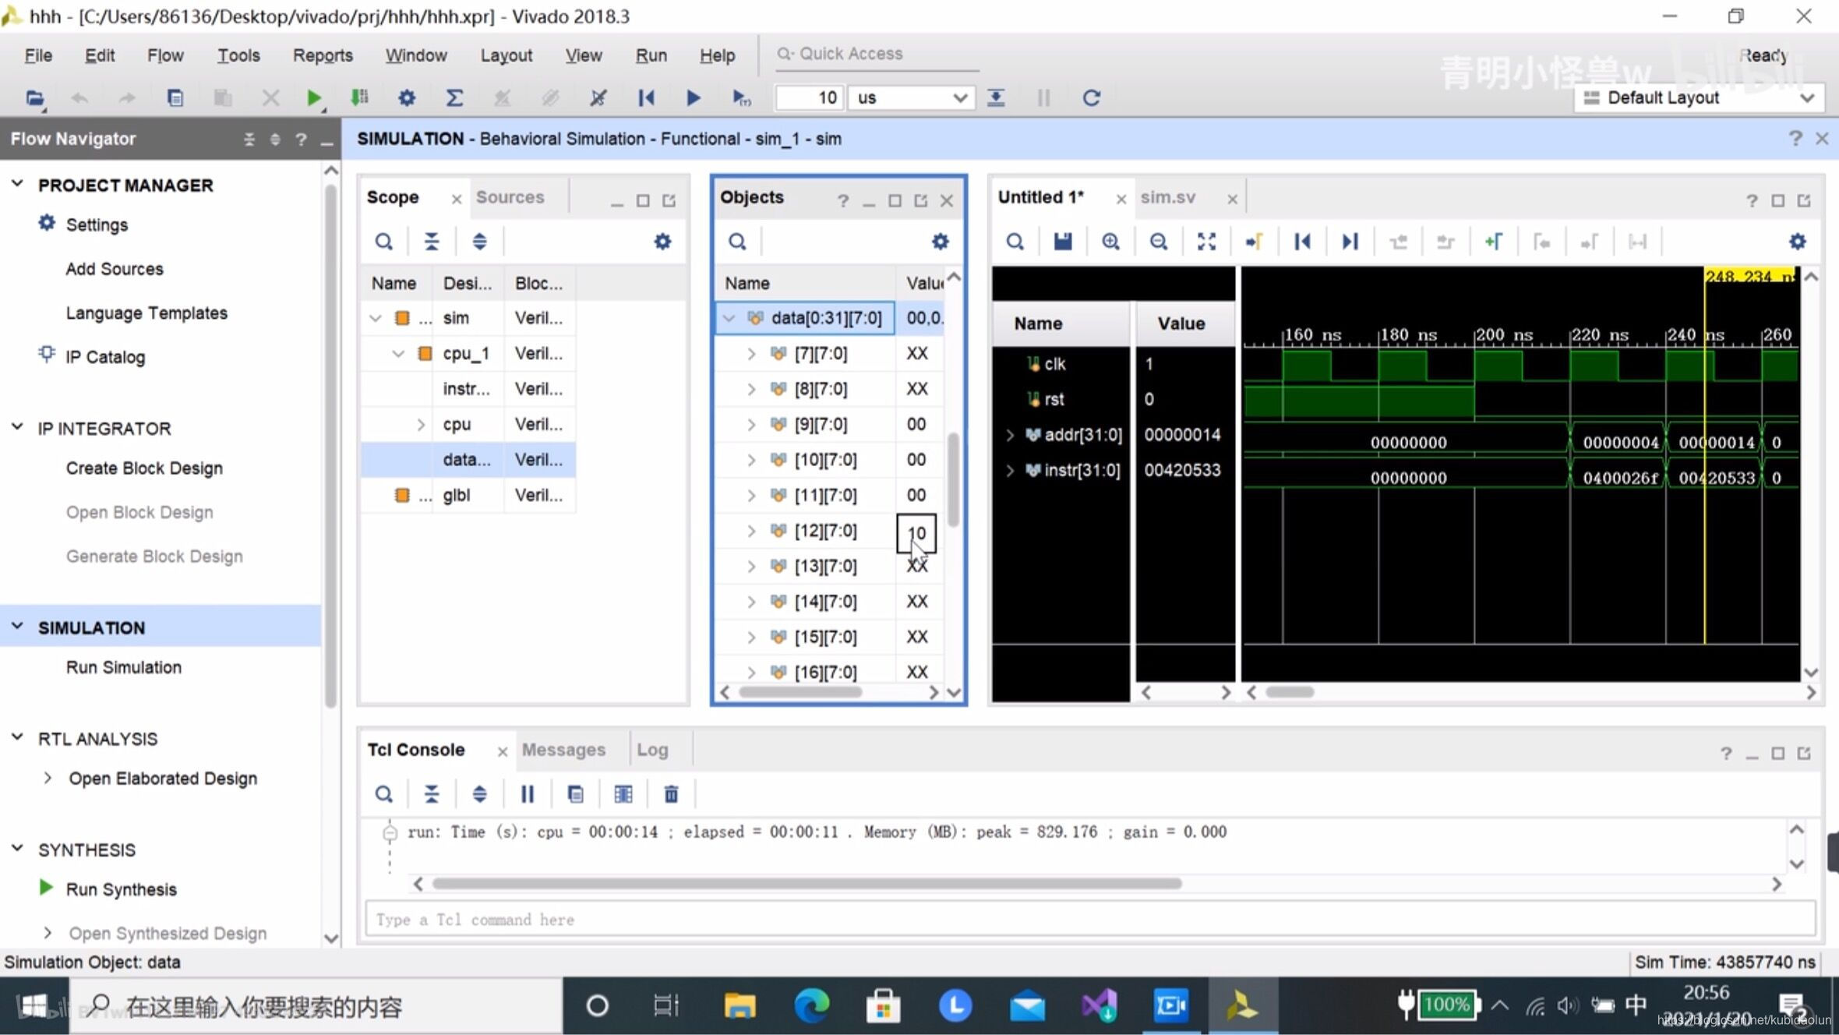Screen dimensions: 1839x1035
Task: Select the data scope row
Action: click(x=468, y=460)
